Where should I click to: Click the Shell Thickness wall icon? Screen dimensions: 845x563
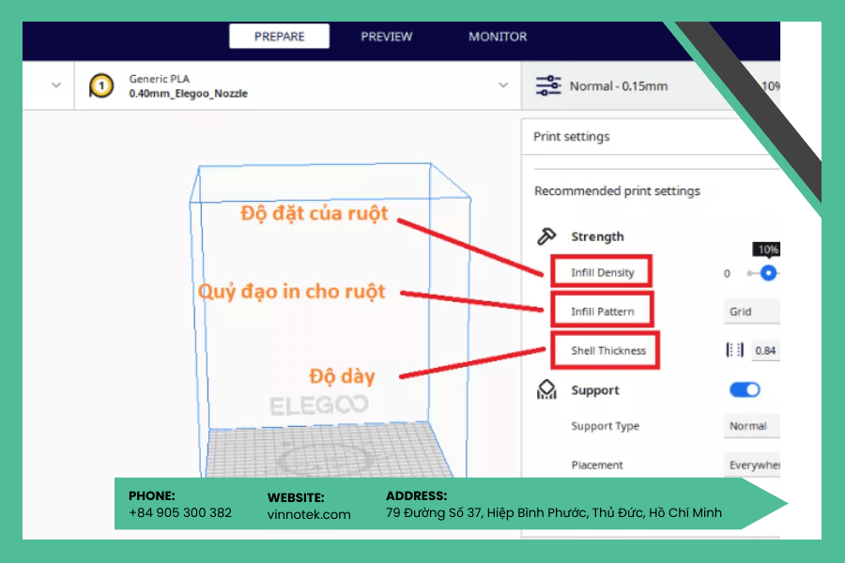pyautogui.click(x=734, y=350)
